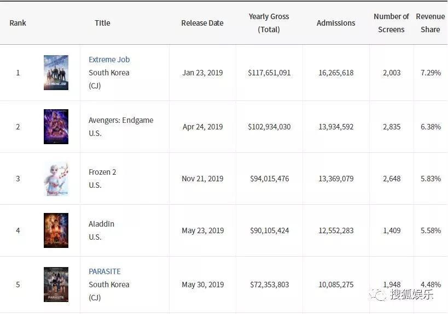
Task: Click the Sohu watermark logo icon
Action: tap(377, 295)
